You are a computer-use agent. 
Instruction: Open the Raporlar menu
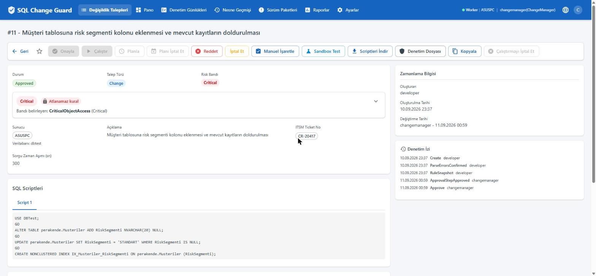[x=317, y=10]
